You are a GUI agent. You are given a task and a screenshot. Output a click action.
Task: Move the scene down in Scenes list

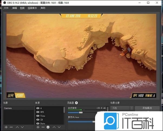click(x=22, y=127)
